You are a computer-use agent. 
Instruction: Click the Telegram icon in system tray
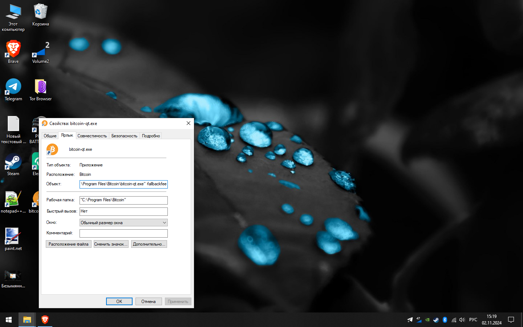(x=410, y=320)
